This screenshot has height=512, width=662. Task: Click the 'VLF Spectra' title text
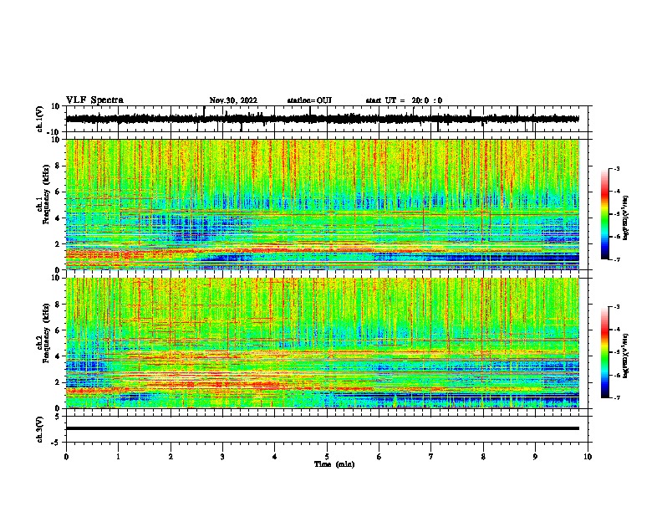point(94,100)
